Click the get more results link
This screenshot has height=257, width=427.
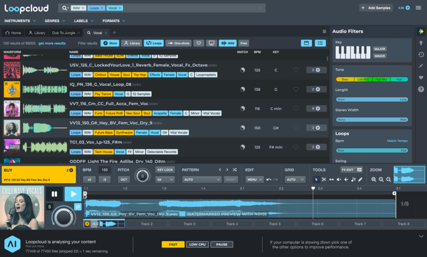coord(52,43)
